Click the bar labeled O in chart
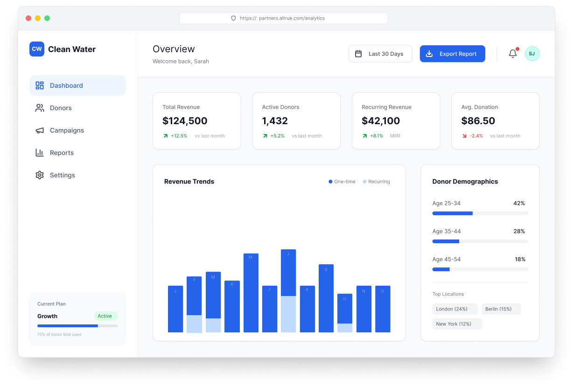Screen dimensions: 573x387 tap(345, 313)
